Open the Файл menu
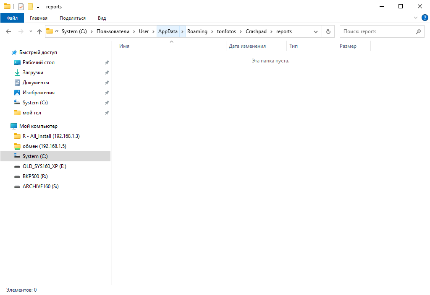This screenshot has width=430, height=295. coord(12,18)
